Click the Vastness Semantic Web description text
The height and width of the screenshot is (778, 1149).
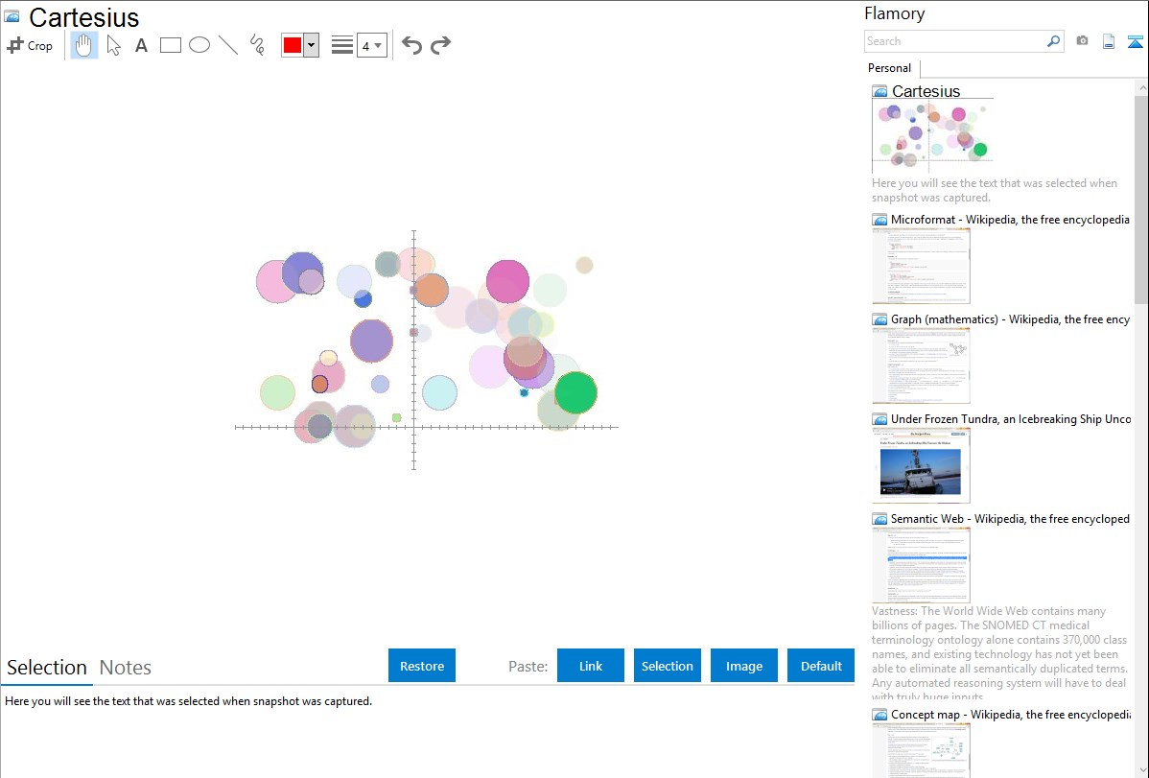click(1000, 653)
